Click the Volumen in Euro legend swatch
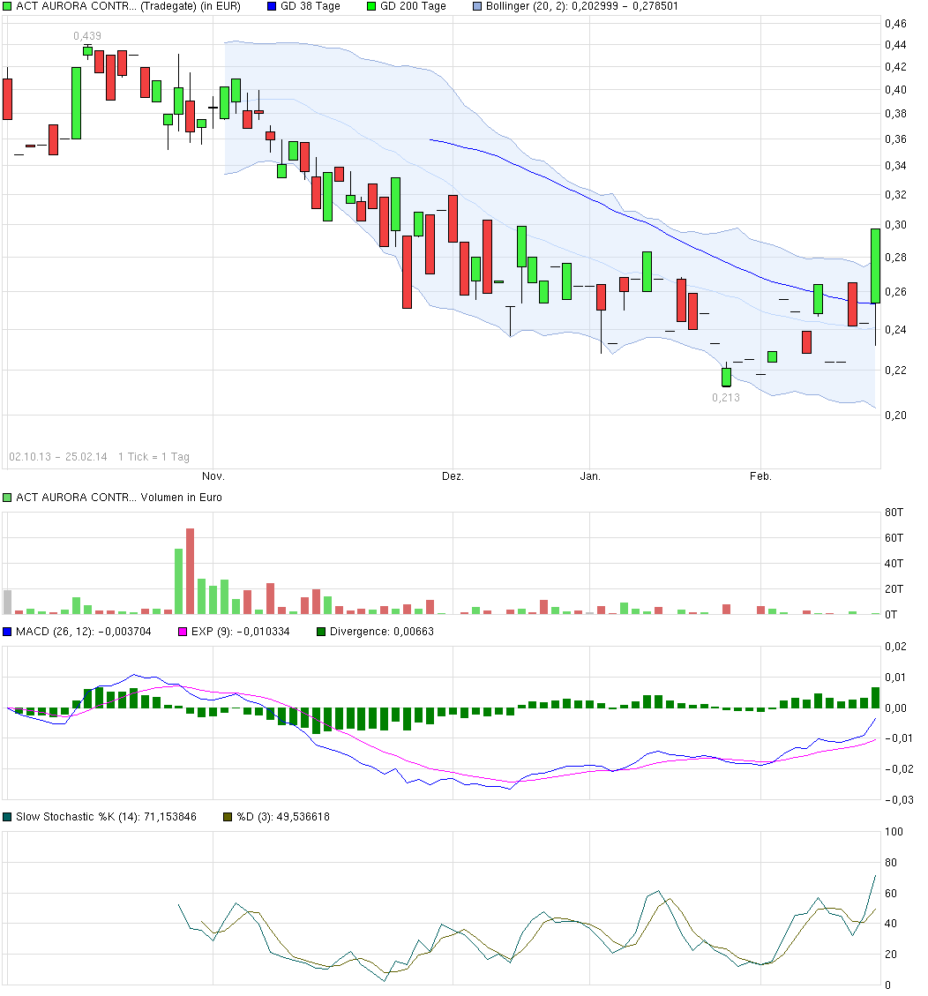 coord(8,498)
